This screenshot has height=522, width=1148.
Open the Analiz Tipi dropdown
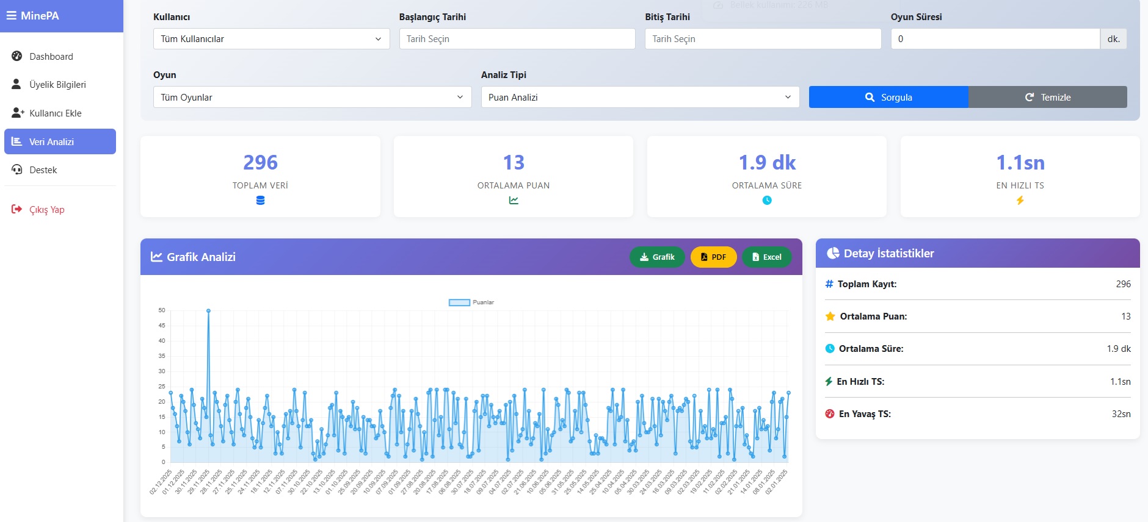pyautogui.click(x=640, y=98)
